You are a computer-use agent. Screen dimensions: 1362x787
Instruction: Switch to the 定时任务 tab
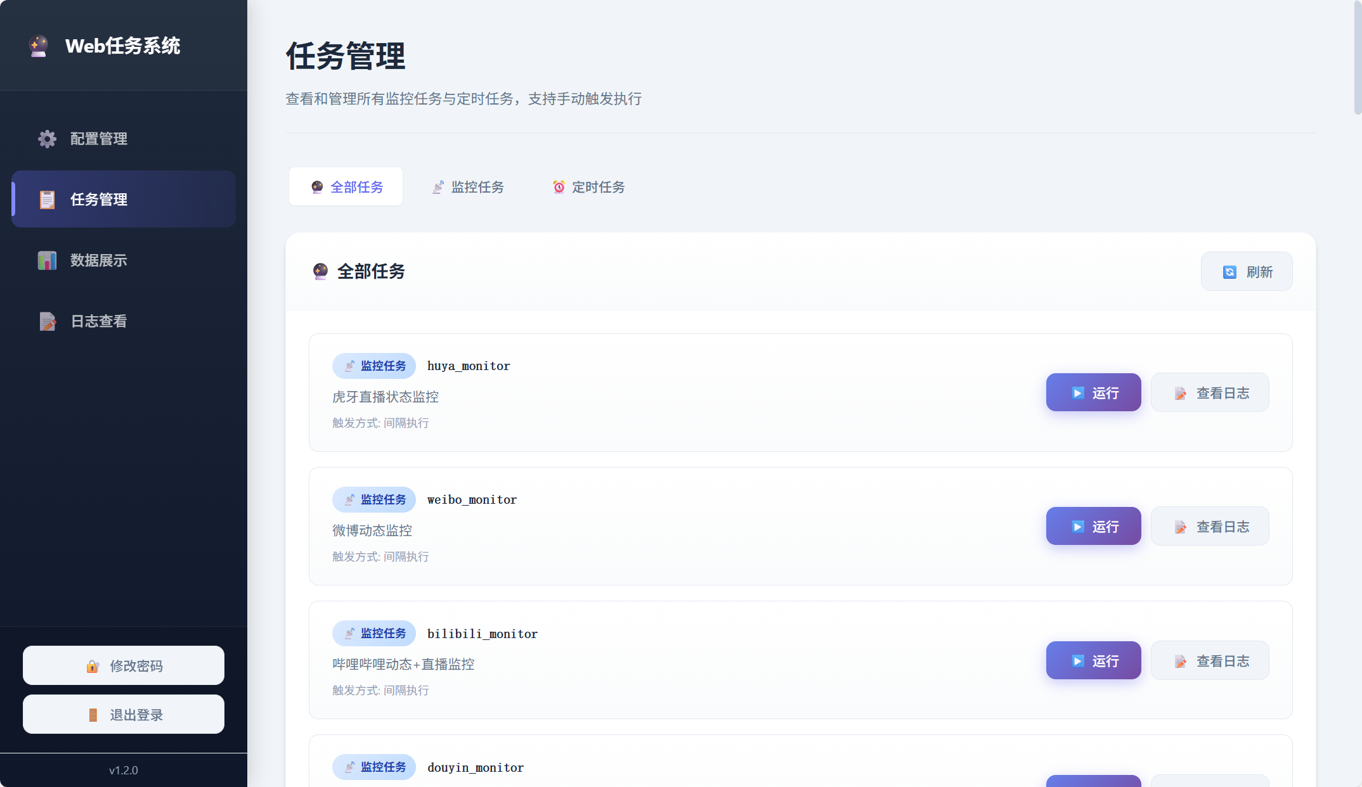(588, 187)
